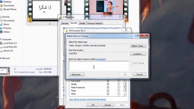The width and height of the screenshot is (194, 109).
Task: Switch to the Details tab in Properties
Action: coord(82,23)
